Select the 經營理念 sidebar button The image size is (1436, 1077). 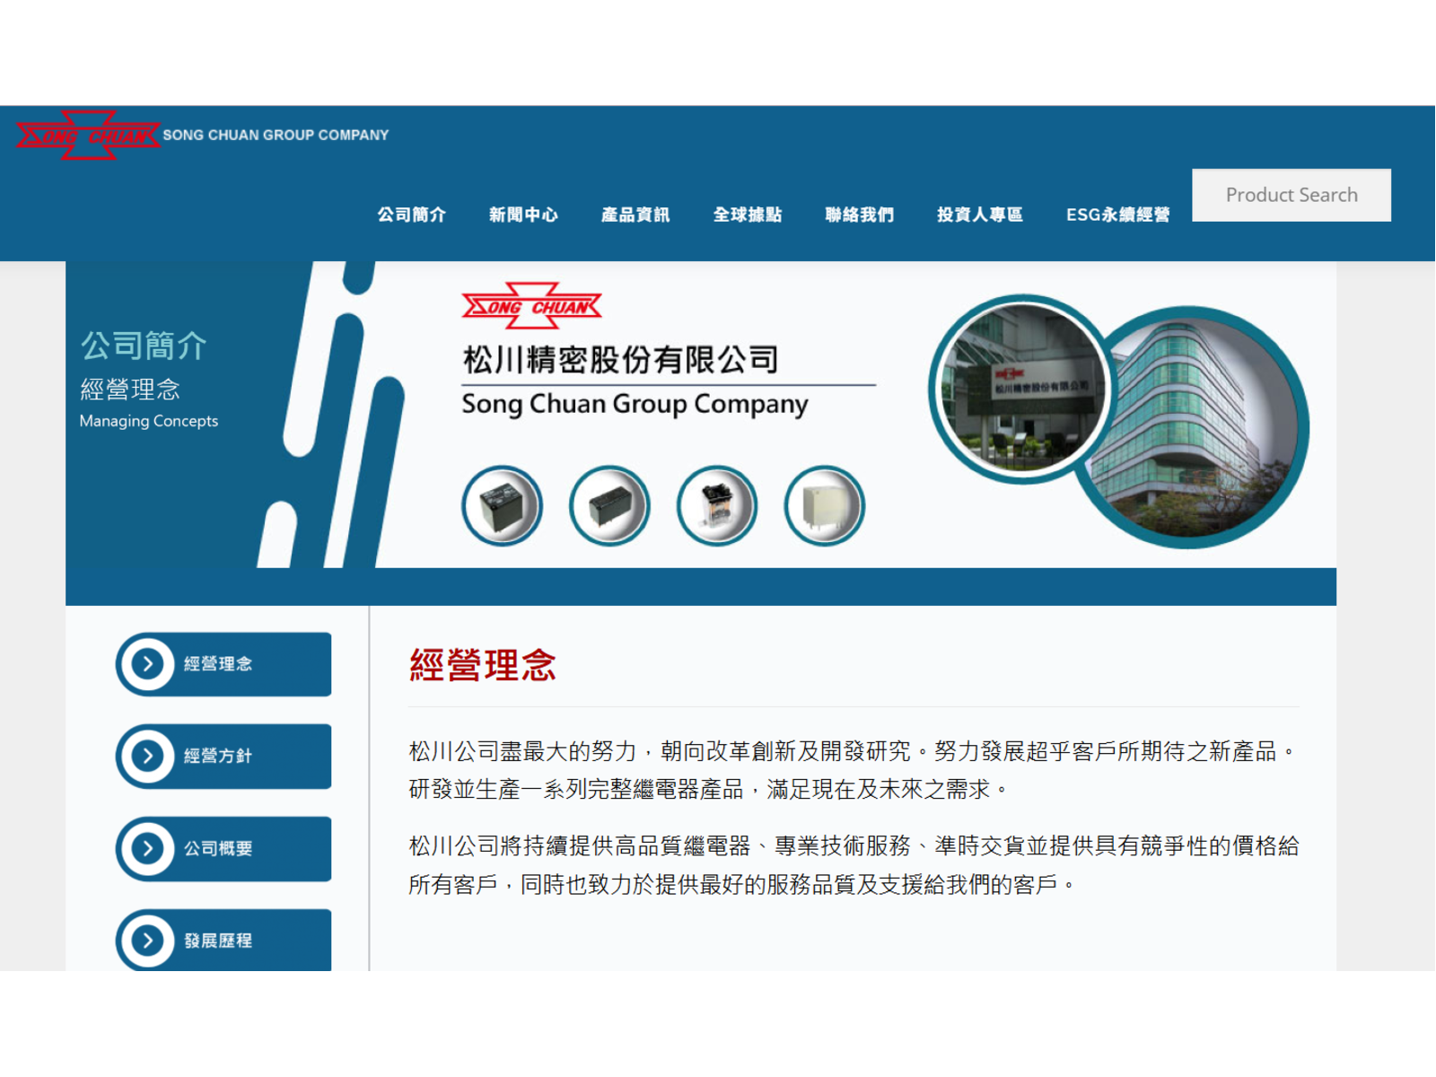tap(223, 664)
